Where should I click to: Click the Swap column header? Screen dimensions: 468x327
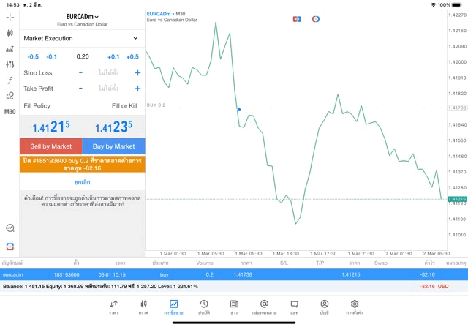381,263
